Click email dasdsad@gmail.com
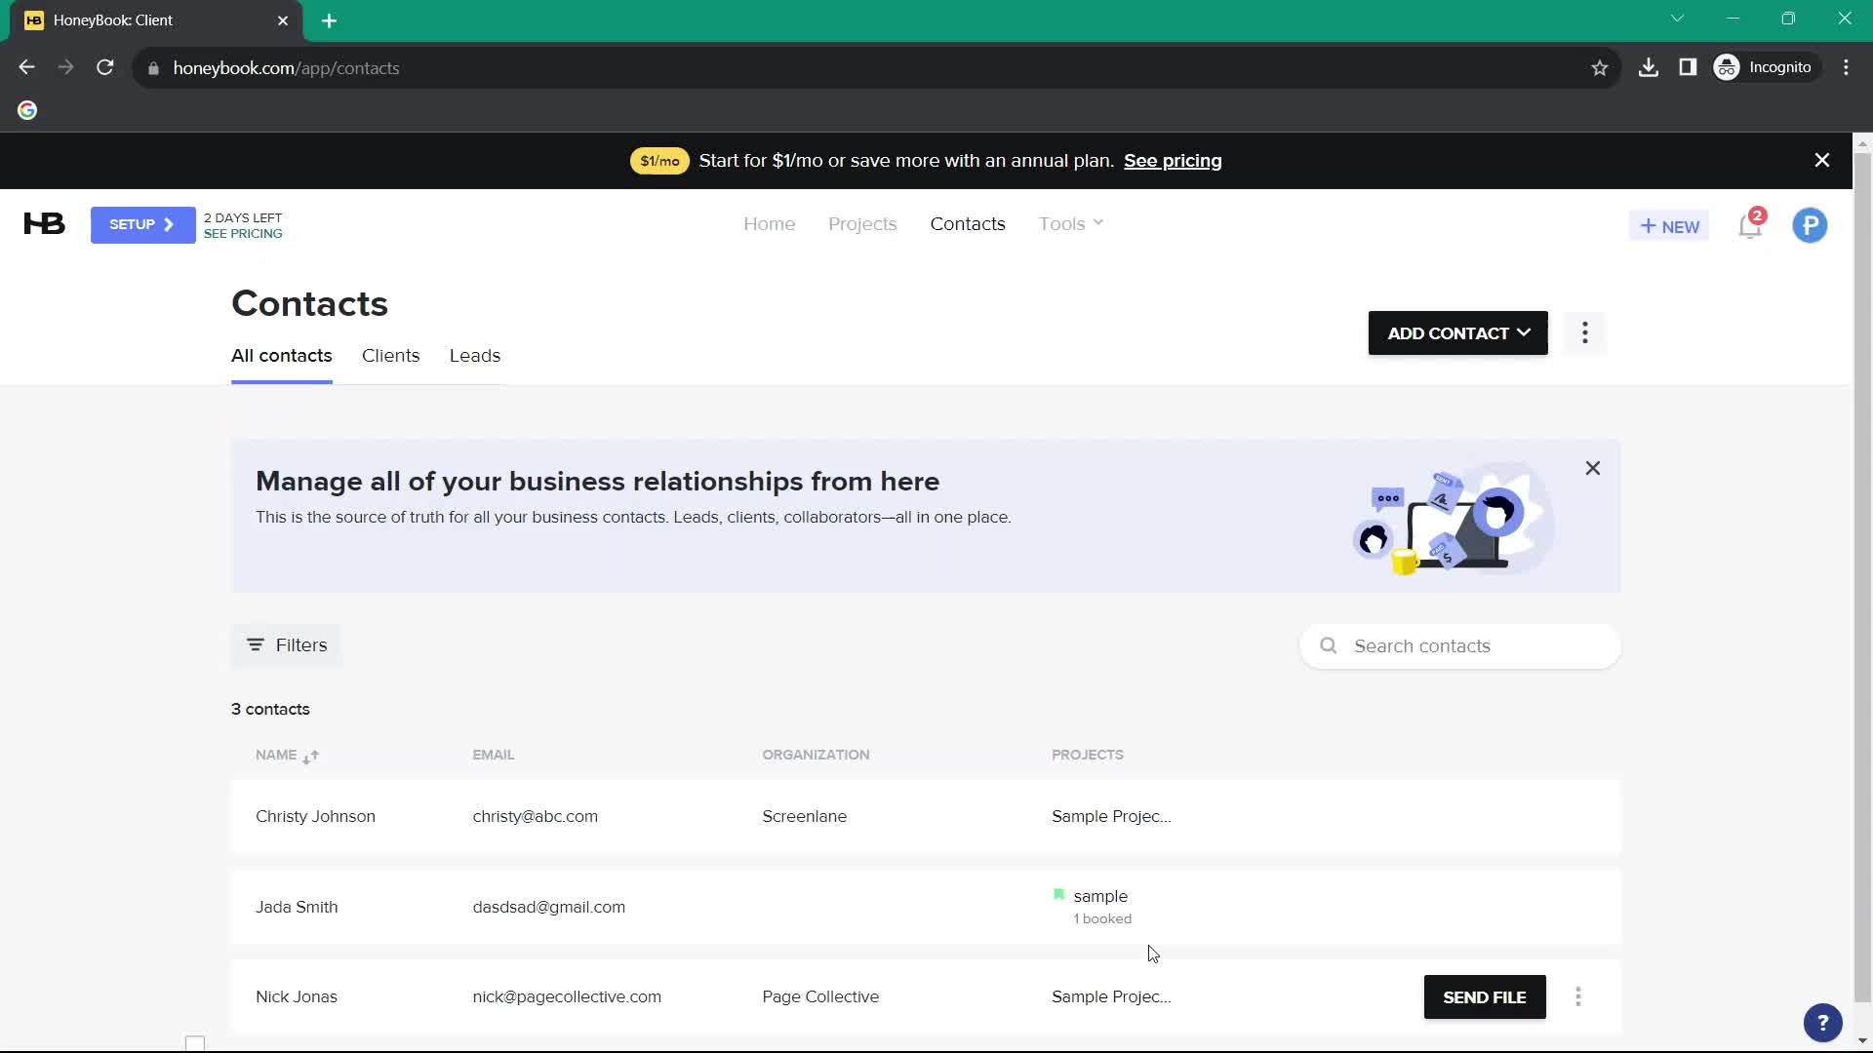This screenshot has height=1053, width=1873. click(x=548, y=908)
